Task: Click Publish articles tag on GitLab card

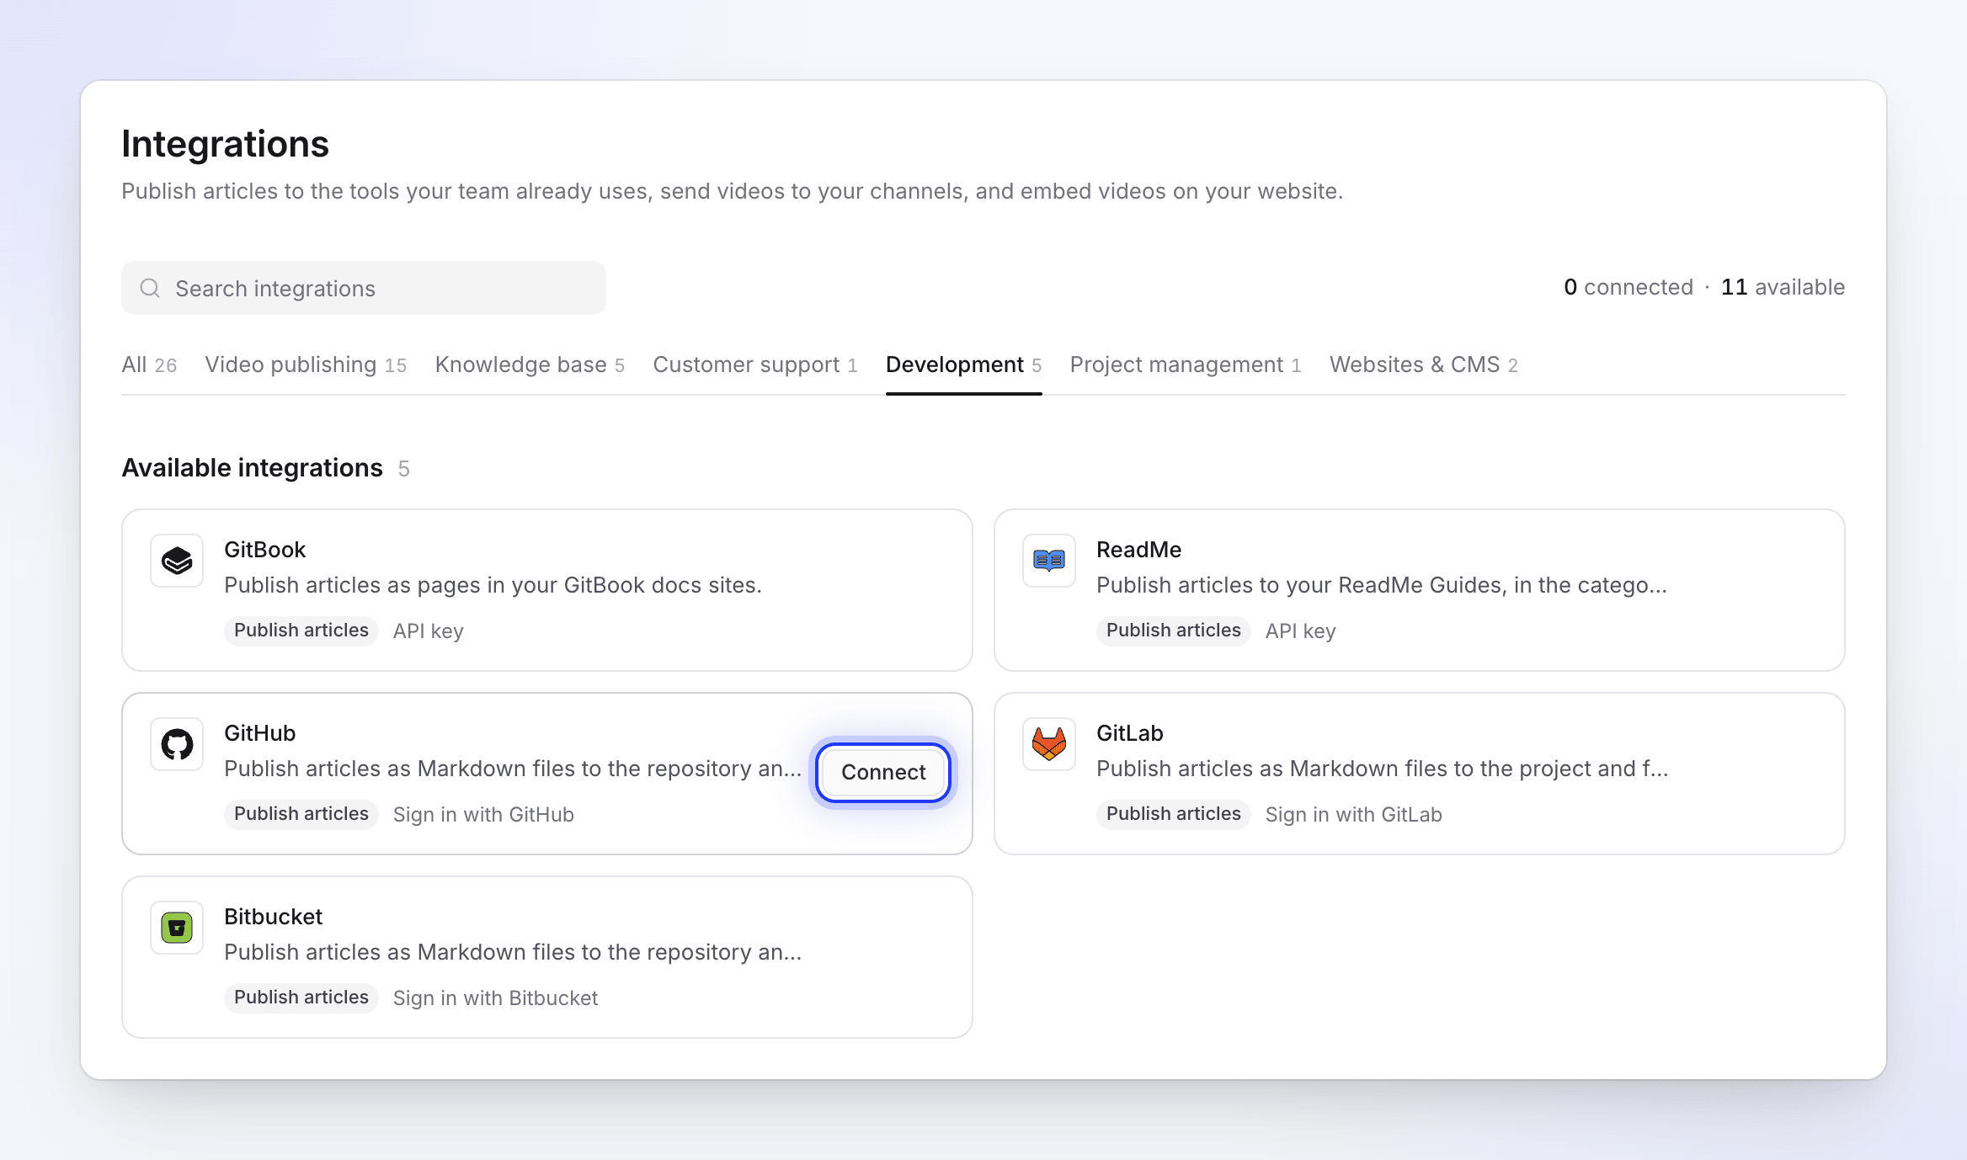Action: point(1174,814)
